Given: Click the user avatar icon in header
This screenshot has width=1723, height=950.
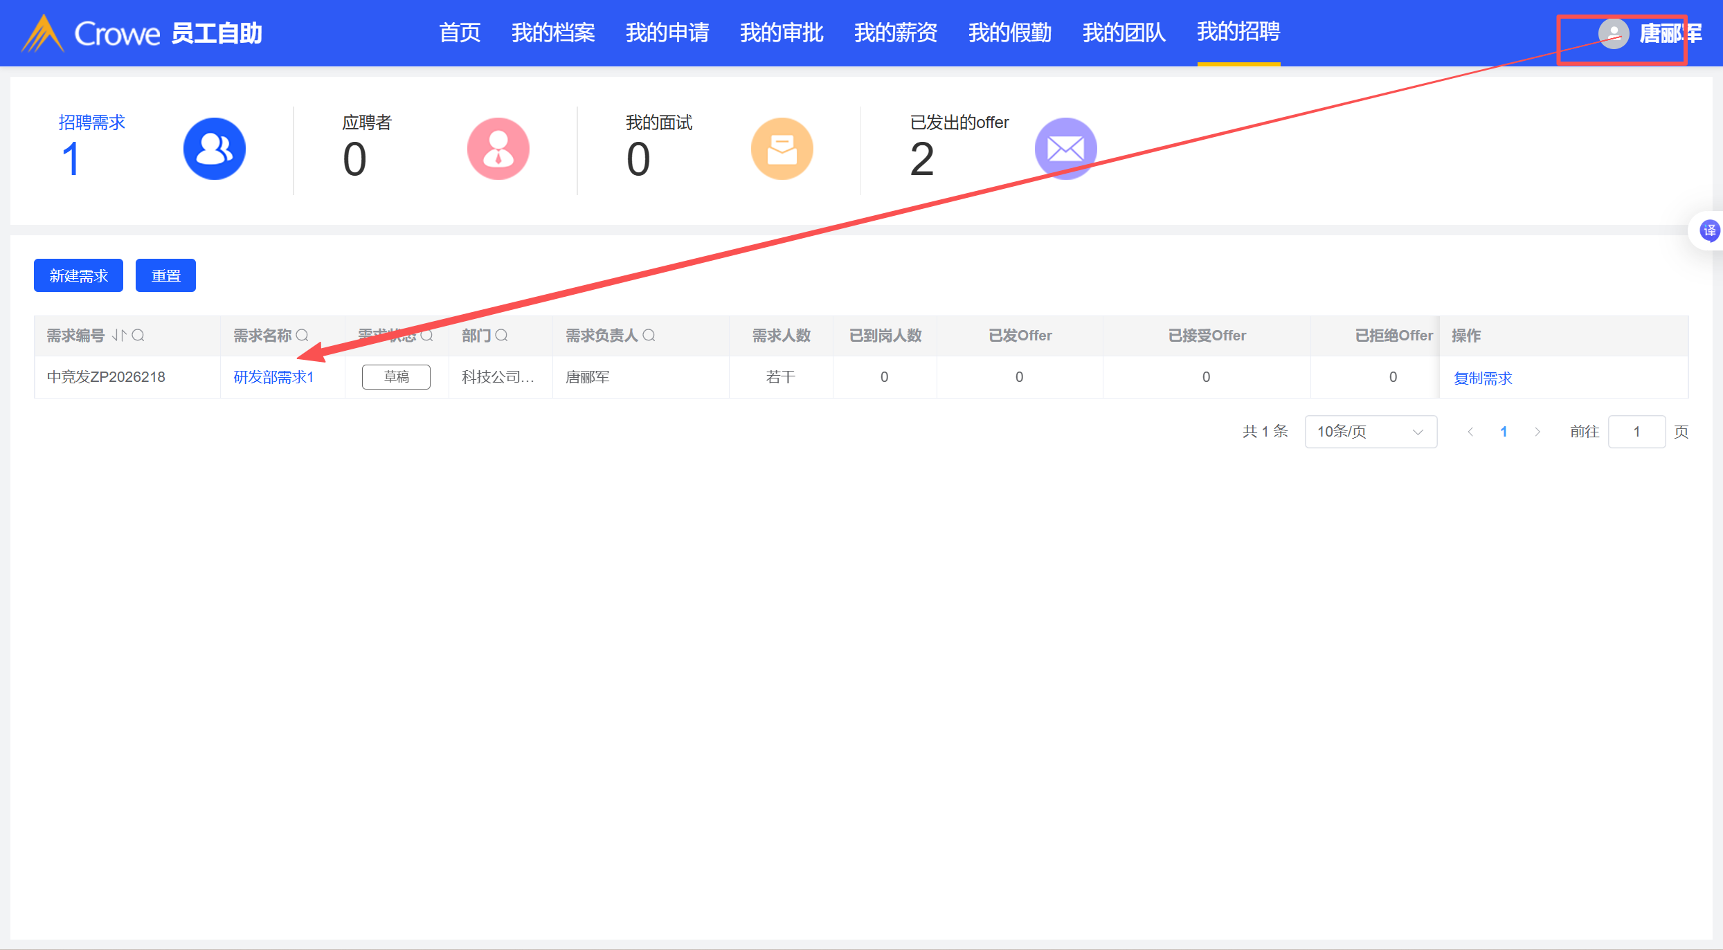Looking at the screenshot, I should pyautogui.click(x=1613, y=33).
